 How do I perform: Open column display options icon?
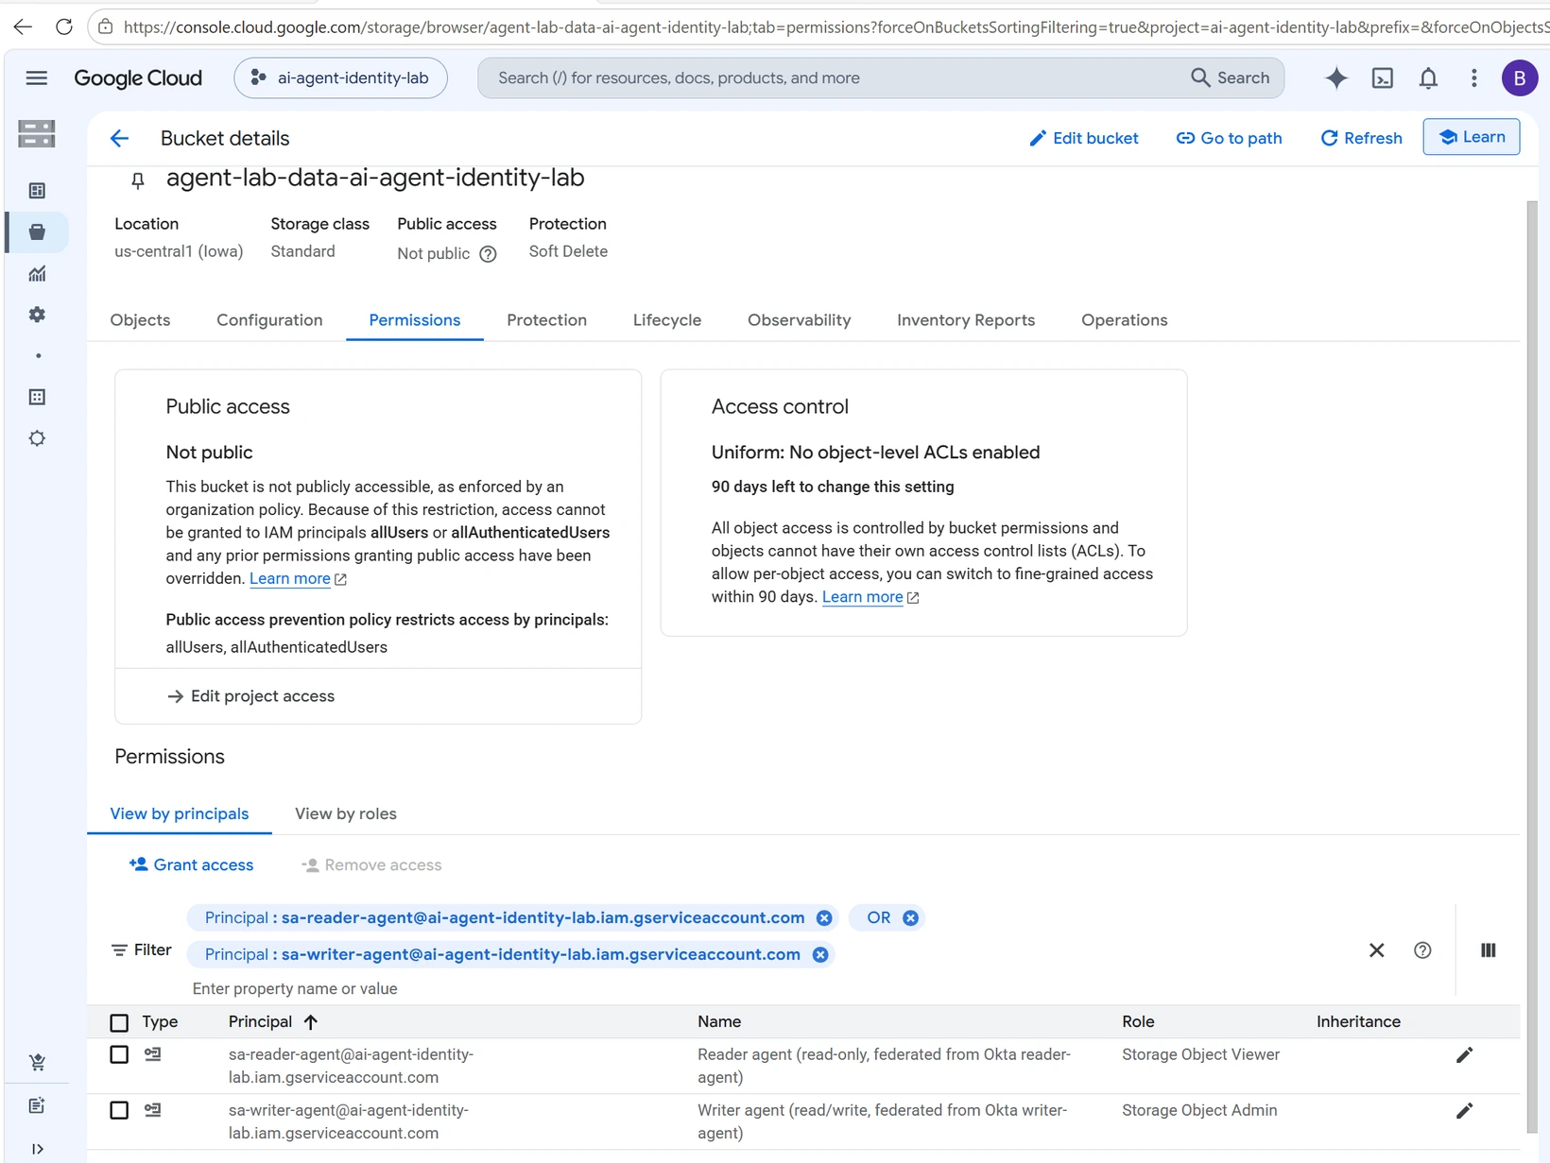(1489, 950)
